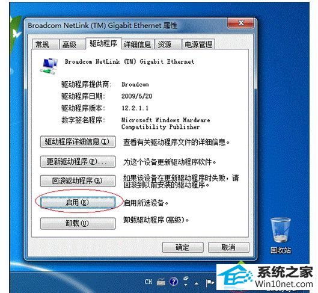Switch to the 常规 tab
Viewport: 318px width, 293px height.
coord(46,45)
